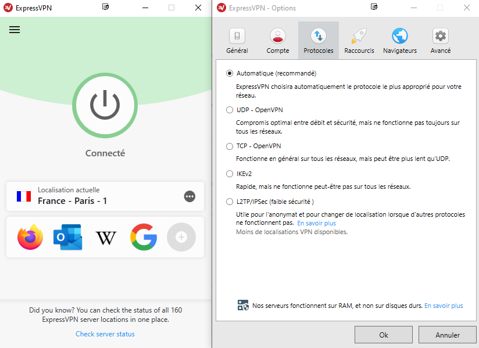The image size is (479, 348).
Task: Open Check server status link
Action: point(105,334)
